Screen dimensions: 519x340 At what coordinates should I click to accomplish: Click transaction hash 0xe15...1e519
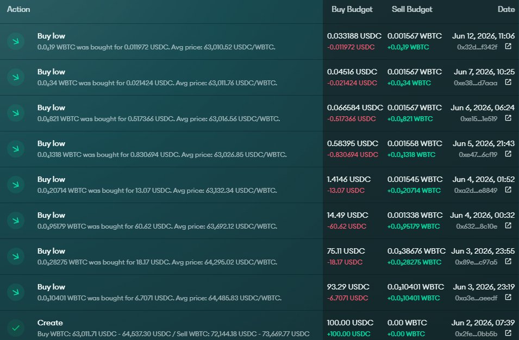tap(479, 119)
